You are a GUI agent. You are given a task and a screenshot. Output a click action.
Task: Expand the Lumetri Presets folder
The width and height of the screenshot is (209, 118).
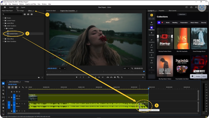click(x=3, y=21)
